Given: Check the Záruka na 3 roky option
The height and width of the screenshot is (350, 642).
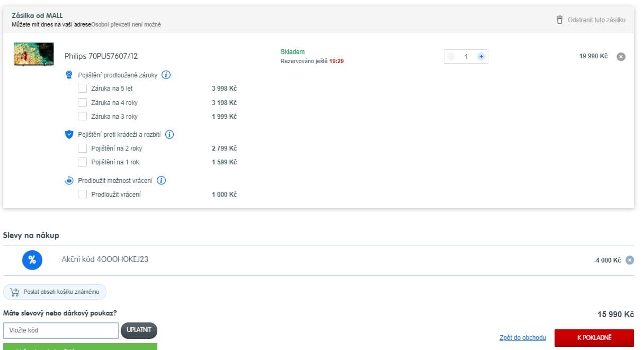Looking at the screenshot, I should tap(82, 116).
